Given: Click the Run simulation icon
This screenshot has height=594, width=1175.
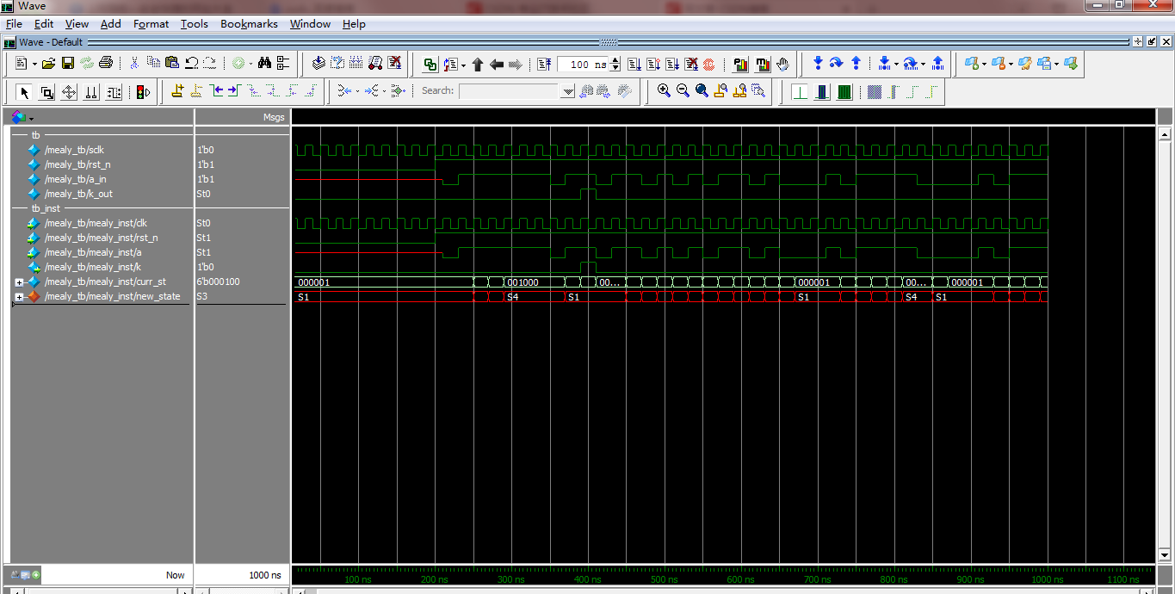Looking at the screenshot, I should tap(634, 65).
